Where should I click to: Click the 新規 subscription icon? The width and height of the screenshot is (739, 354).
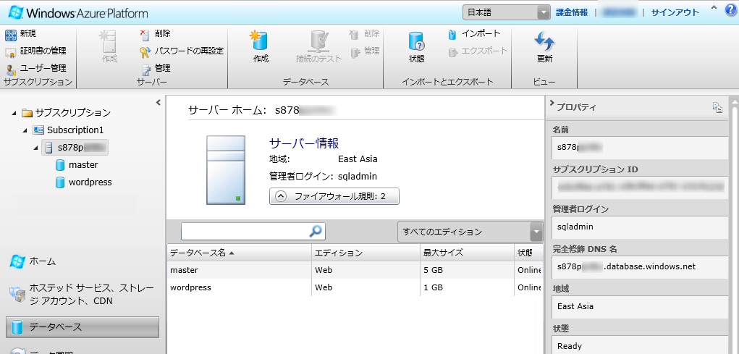click(11, 35)
